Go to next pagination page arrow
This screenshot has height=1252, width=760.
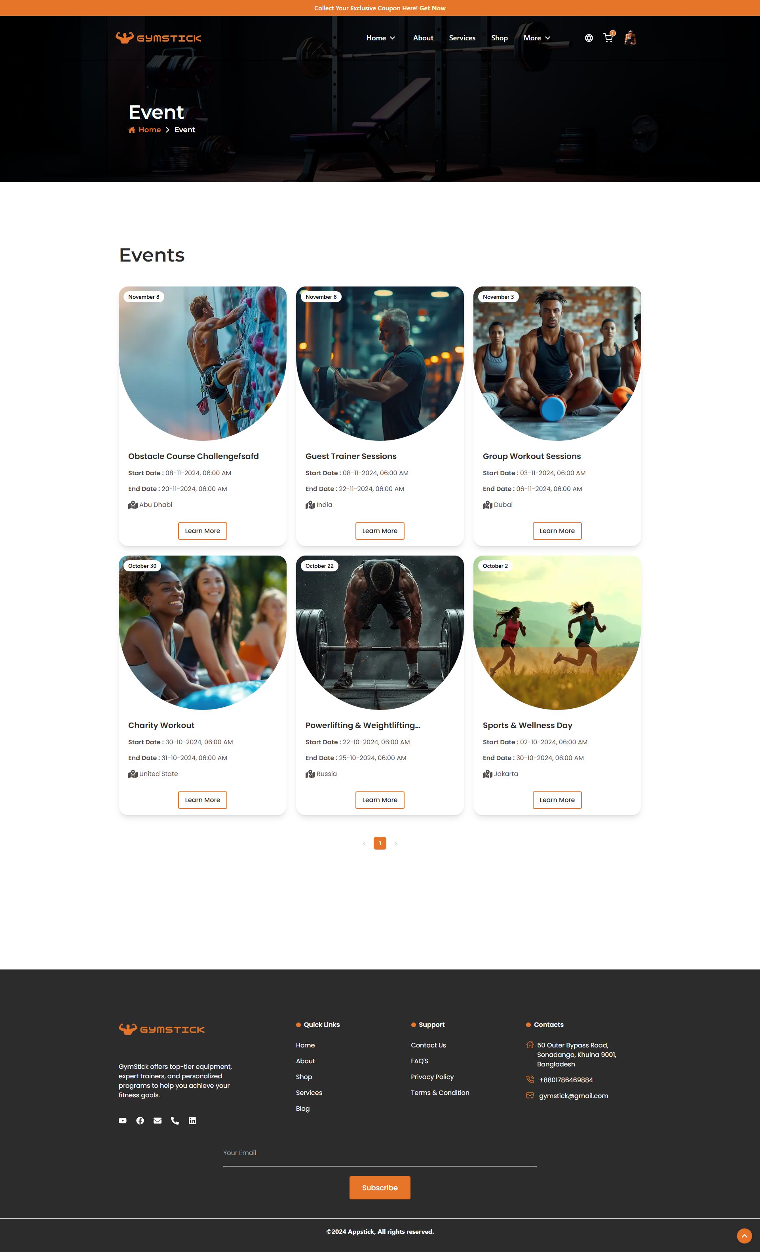(395, 844)
